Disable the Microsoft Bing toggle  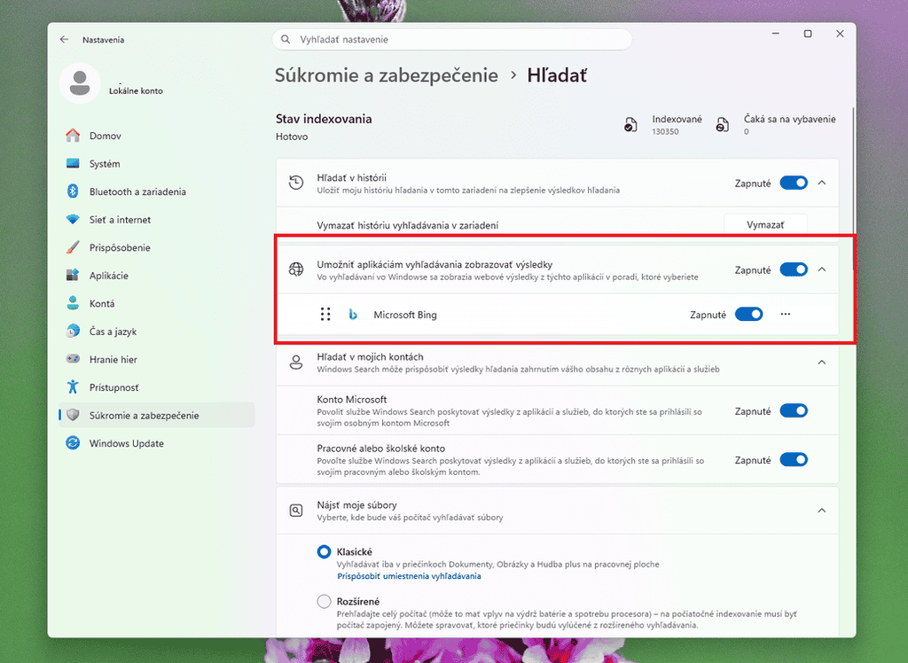(748, 314)
